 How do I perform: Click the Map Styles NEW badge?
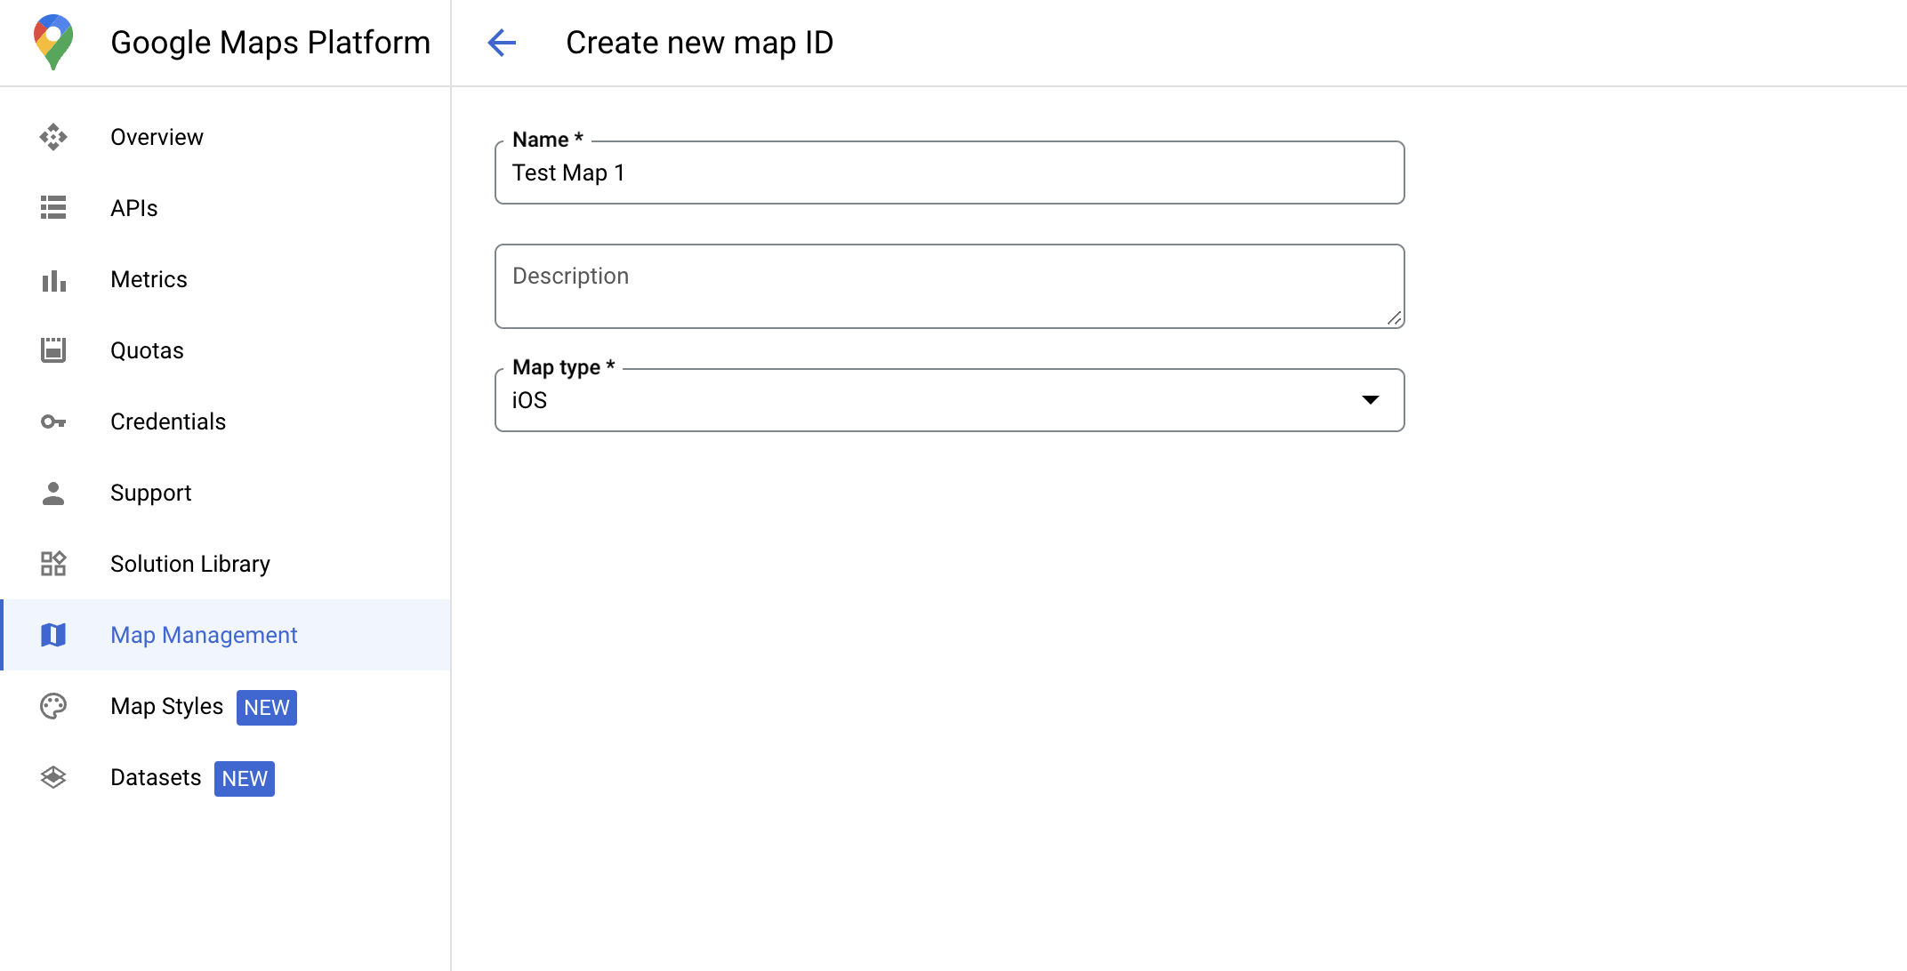point(268,707)
